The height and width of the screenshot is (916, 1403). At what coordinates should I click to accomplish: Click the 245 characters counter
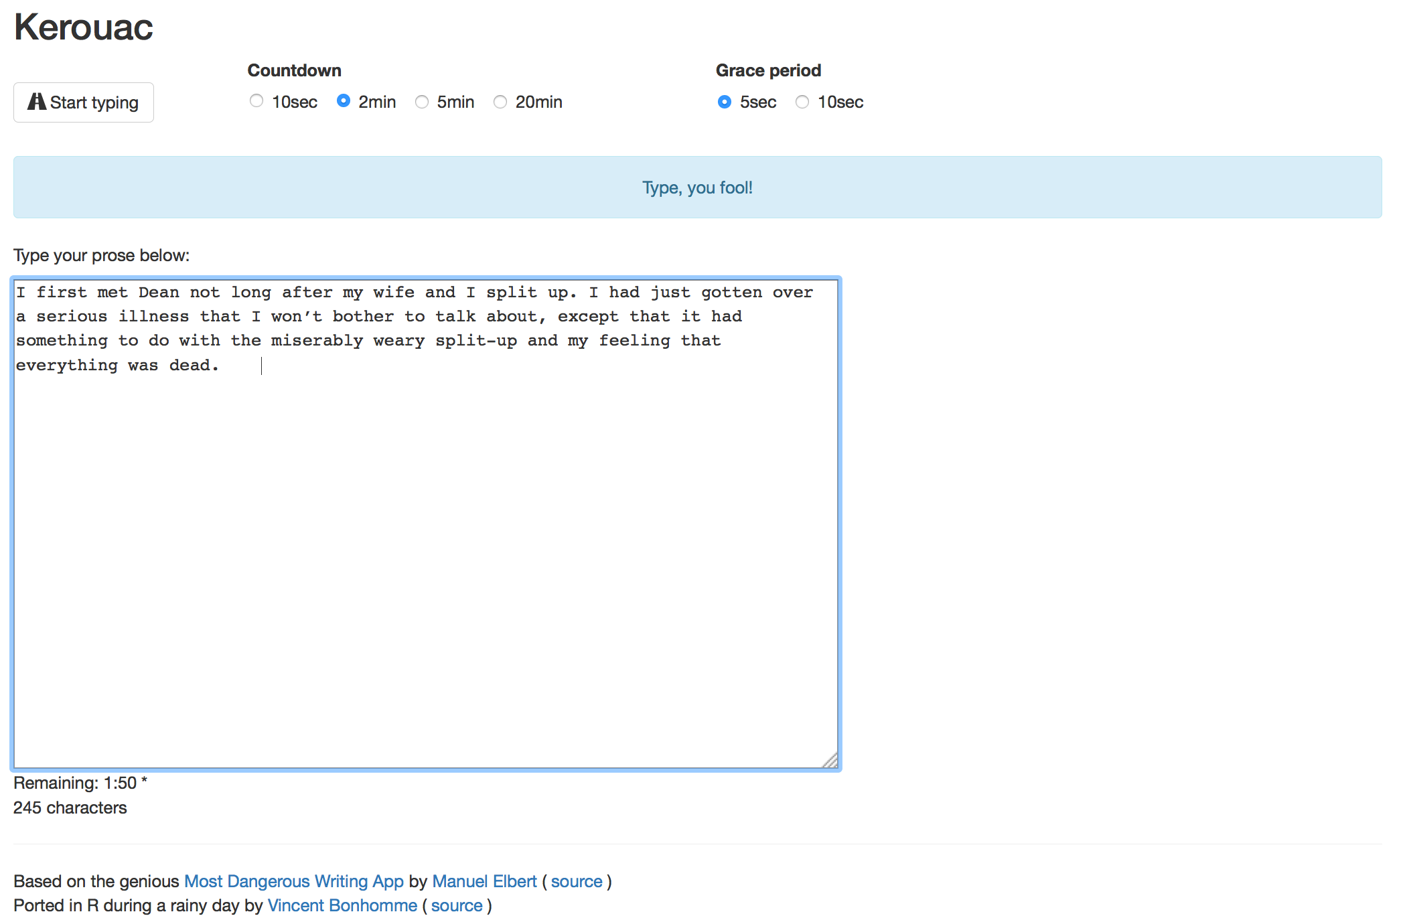[x=70, y=808]
